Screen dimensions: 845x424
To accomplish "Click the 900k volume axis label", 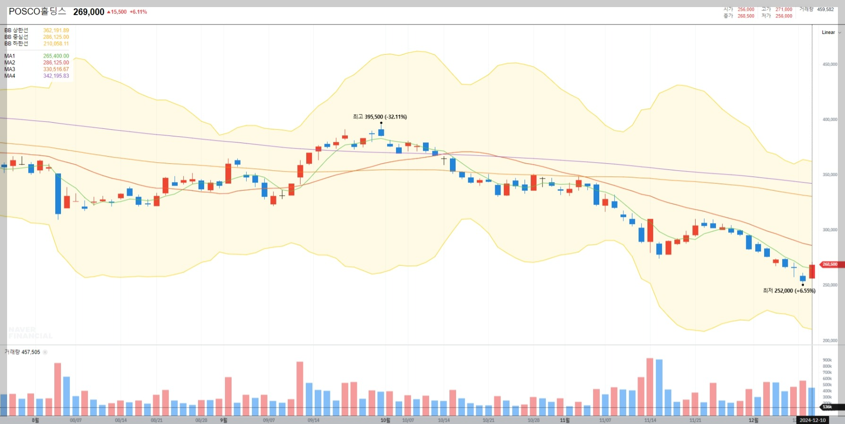I will click(x=827, y=360).
